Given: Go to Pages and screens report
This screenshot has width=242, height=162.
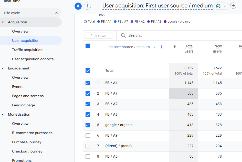Looking at the screenshot, I should [28, 96].
